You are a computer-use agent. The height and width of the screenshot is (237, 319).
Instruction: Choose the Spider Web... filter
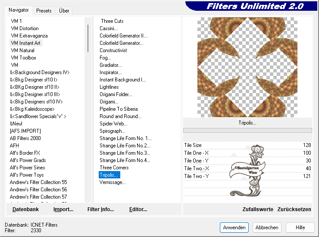[x=113, y=124]
